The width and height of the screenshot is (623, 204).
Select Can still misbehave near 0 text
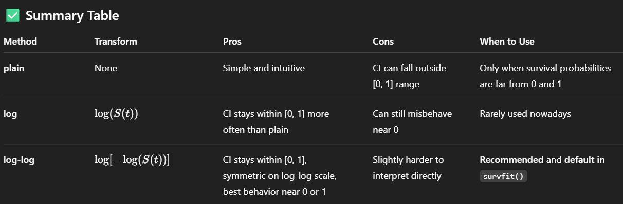(x=412, y=122)
